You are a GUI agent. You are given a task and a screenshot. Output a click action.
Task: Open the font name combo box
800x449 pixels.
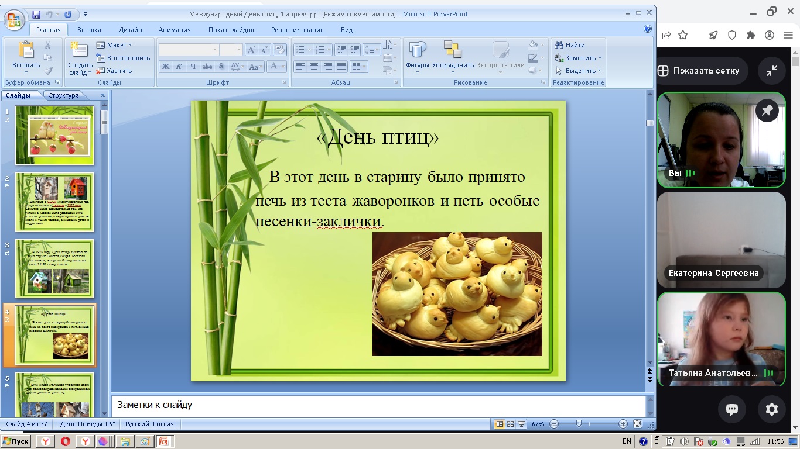click(x=188, y=50)
